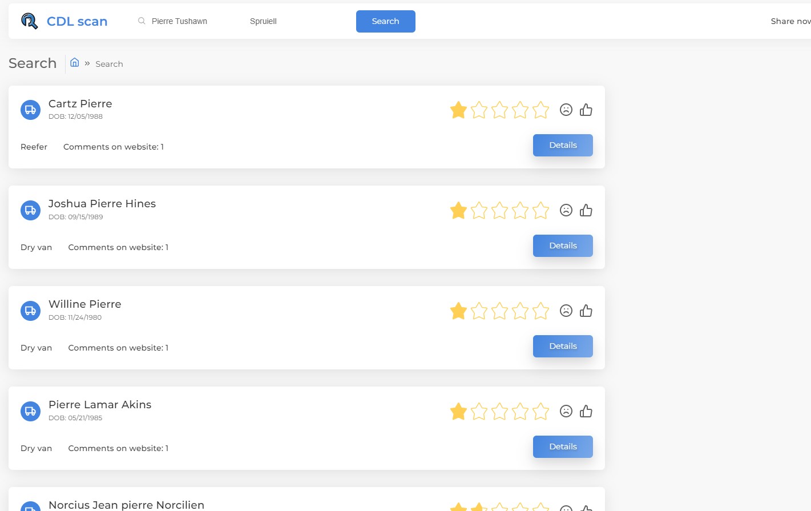Open Details for Cartz Pierre
The height and width of the screenshot is (511, 811).
pos(563,145)
